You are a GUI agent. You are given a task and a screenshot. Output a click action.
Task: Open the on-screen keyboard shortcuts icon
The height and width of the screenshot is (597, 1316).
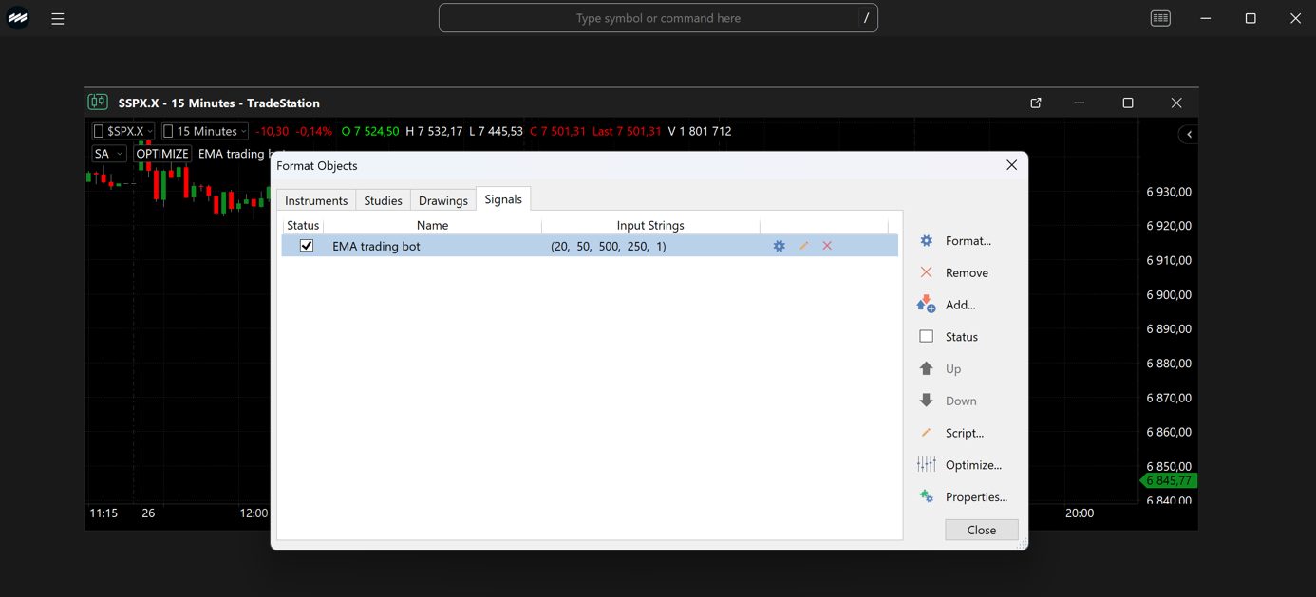[1160, 18]
